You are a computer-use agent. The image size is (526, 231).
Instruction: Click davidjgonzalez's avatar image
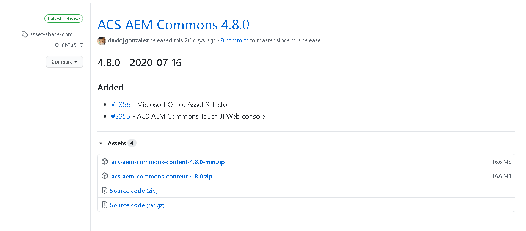[x=102, y=40]
